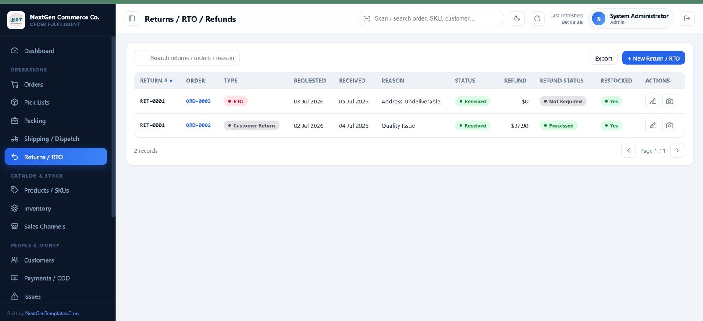Viewport: 703px width, 321px height.
Task: Sort by Refund Status column header
Action: click(562, 81)
